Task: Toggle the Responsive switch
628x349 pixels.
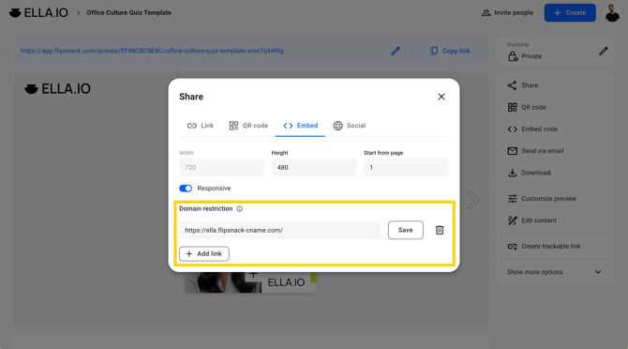Action: coord(186,189)
